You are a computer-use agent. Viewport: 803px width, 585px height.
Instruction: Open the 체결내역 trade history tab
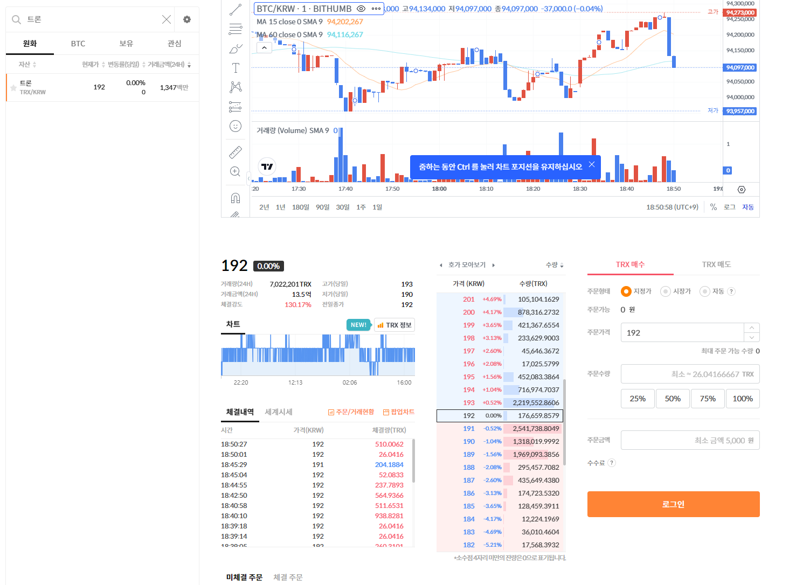point(240,412)
